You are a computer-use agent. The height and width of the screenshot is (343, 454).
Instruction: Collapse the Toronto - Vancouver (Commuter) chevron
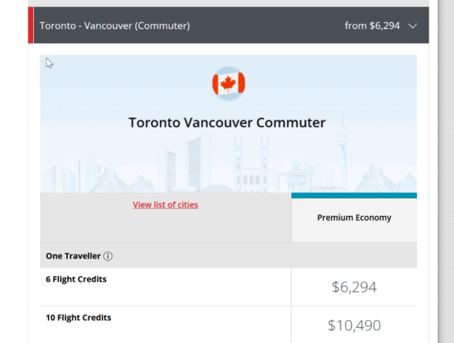pos(412,26)
